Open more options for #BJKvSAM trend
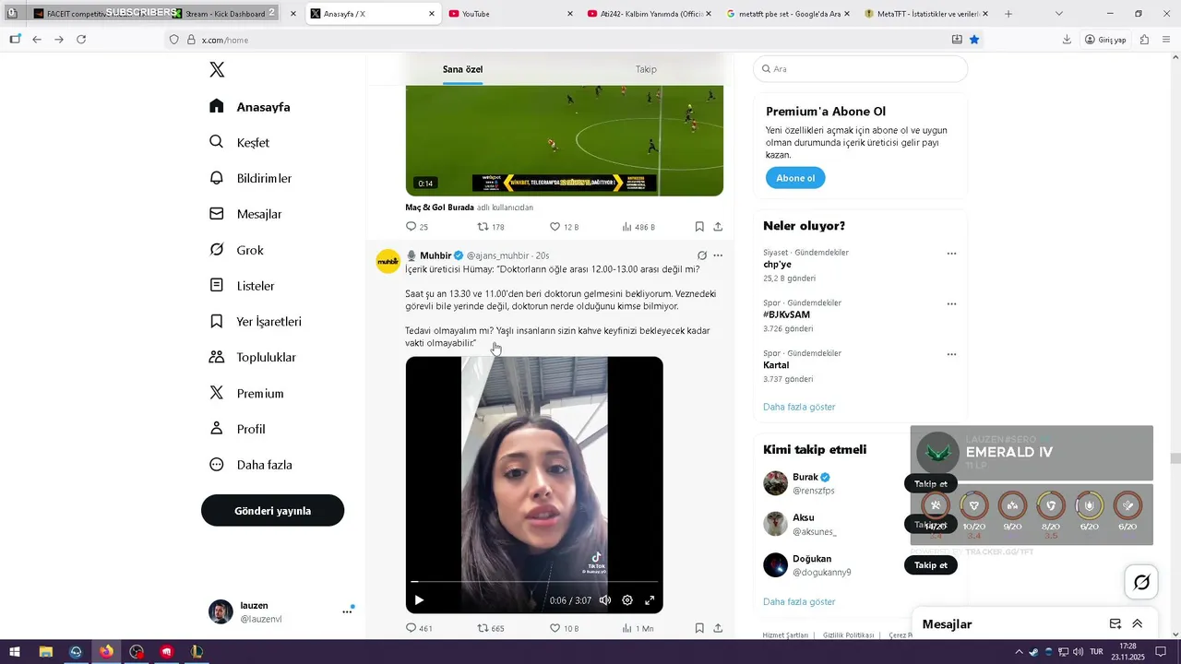1181x664 pixels. 951,304
